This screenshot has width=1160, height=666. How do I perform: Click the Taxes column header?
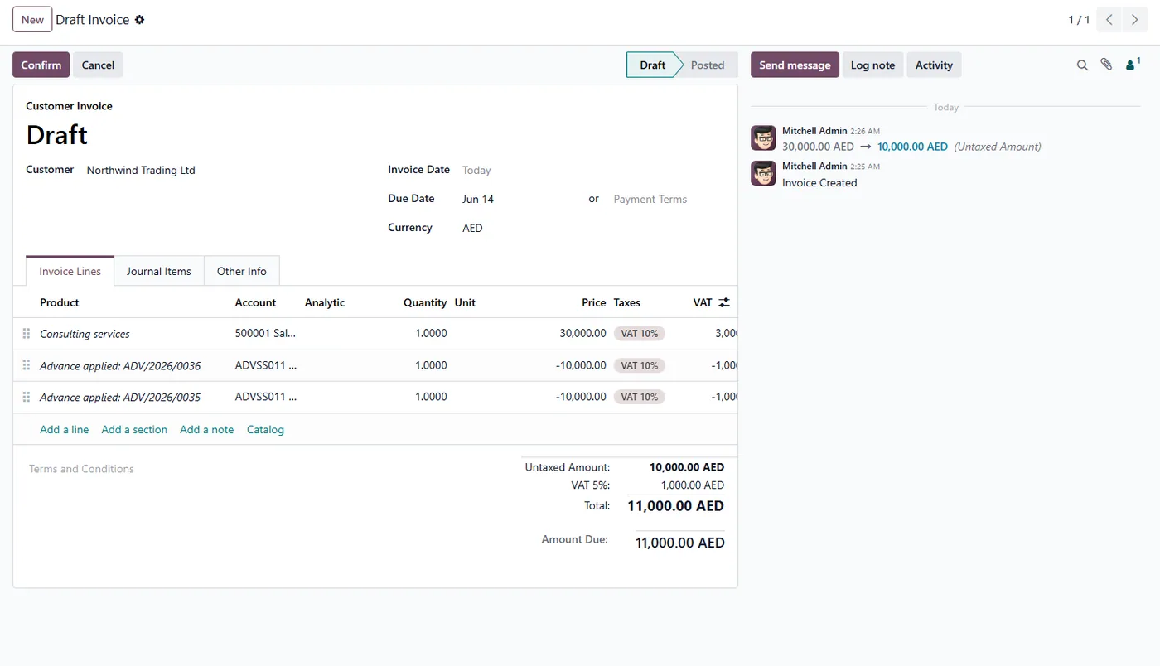(627, 303)
